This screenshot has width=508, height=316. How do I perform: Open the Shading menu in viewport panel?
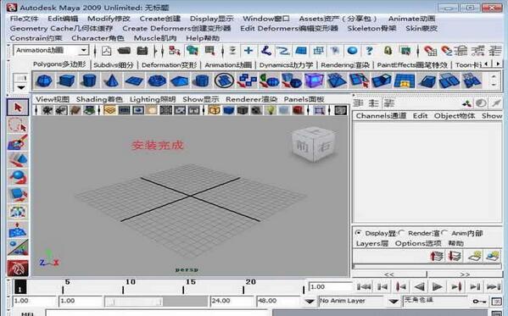99,99
